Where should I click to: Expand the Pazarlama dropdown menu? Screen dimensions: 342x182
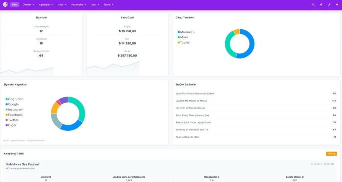click(x=79, y=5)
